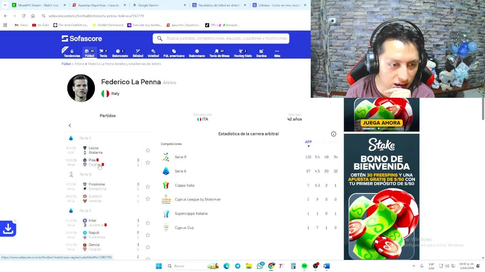Screen dimensions: 485x272
Task: Click the Sofascore logo
Action: pyautogui.click(x=82, y=39)
